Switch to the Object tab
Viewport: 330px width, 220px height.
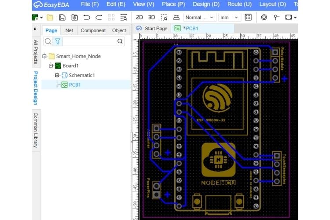(x=119, y=30)
